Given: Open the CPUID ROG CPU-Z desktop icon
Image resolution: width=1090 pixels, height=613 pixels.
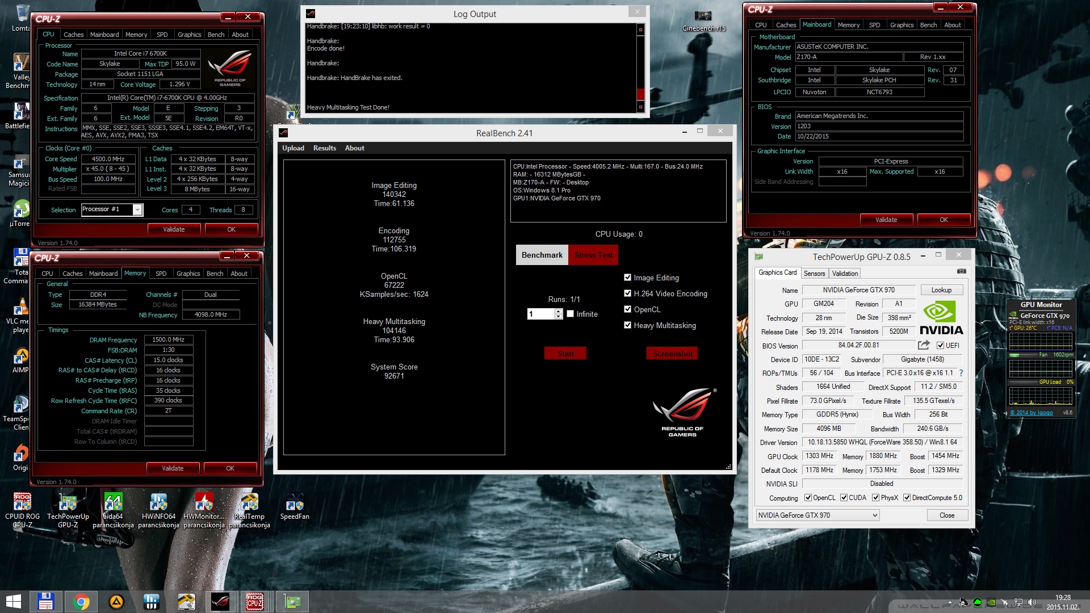Looking at the screenshot, I should pos(22,510).
